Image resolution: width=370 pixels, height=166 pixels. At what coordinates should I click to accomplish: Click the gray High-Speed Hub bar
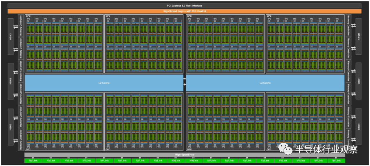[185, 155]
